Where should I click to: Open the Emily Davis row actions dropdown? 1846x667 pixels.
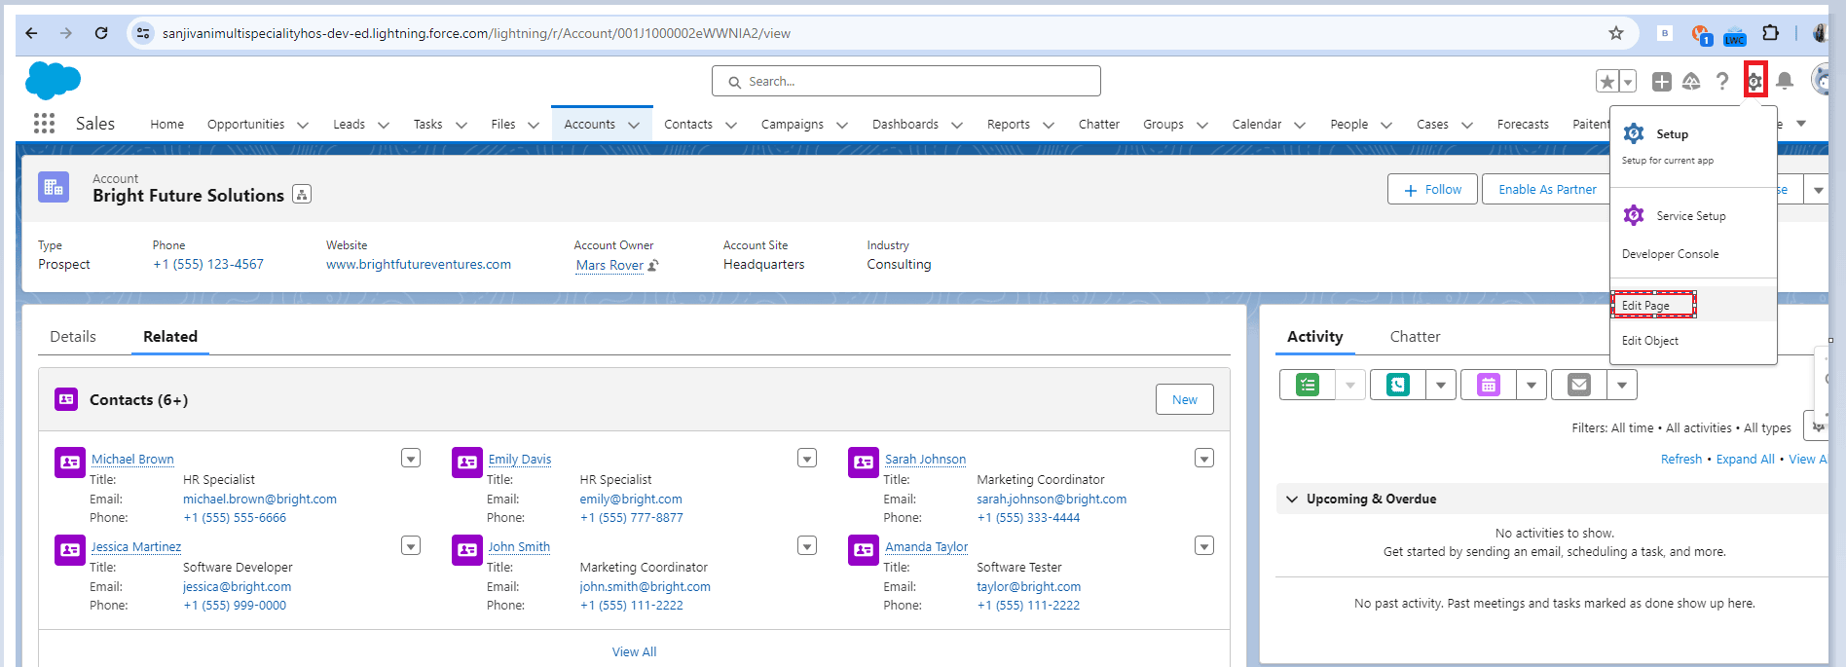pyautogui.click(x=807, y=459)
